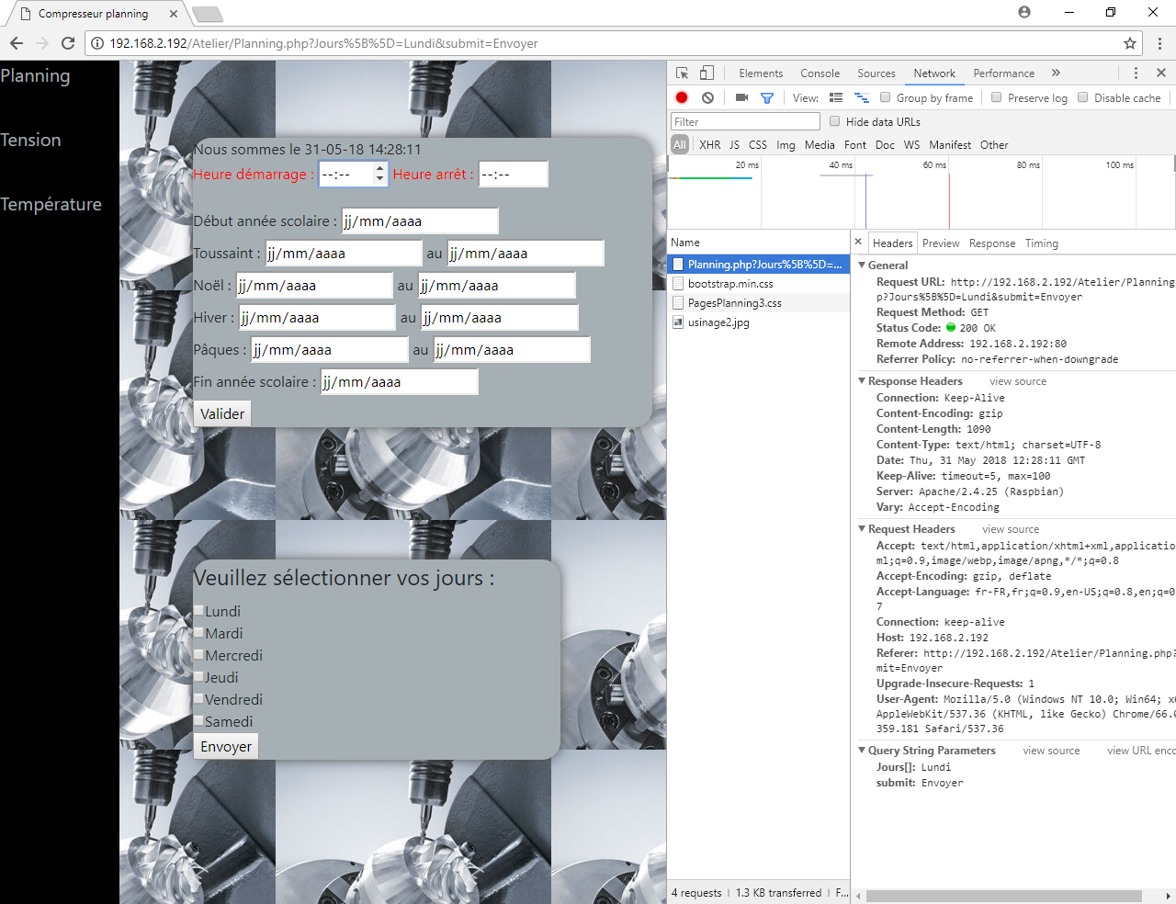Image resolution: width=1176 pixels, height=904 pixels.
Task: Clear the network log icon
Action: (x=707, y=97)
